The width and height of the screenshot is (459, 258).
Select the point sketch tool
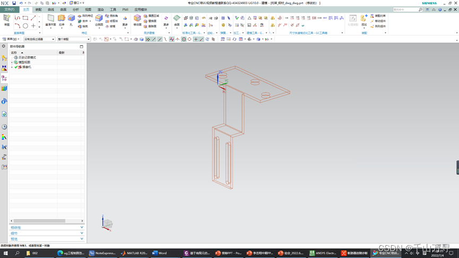point(33,26)
